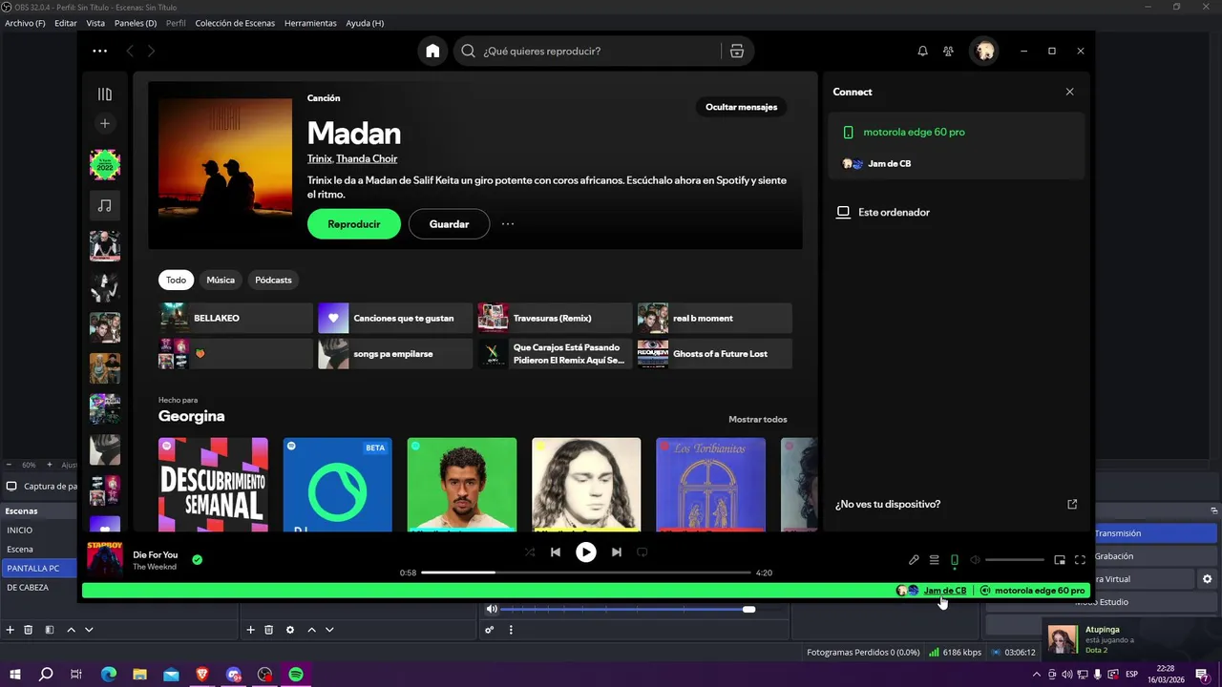Image resolution: width=1222 pixels, height=687 pixels.
Task: Skip to next track
Action: coord(617,552)
